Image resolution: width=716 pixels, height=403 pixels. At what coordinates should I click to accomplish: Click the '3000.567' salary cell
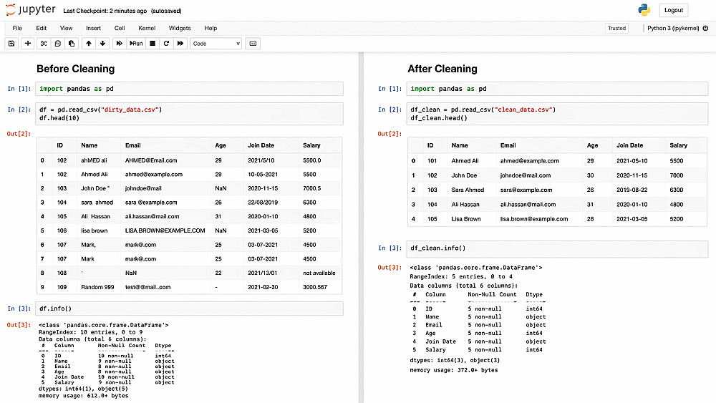(315, 288)
